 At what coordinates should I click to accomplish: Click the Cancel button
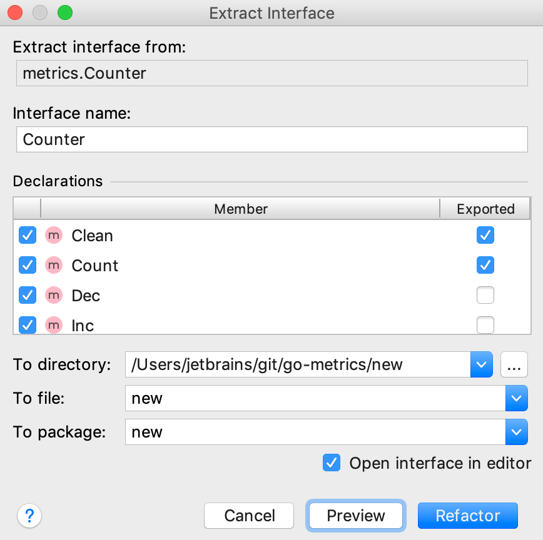coord(248,516)
